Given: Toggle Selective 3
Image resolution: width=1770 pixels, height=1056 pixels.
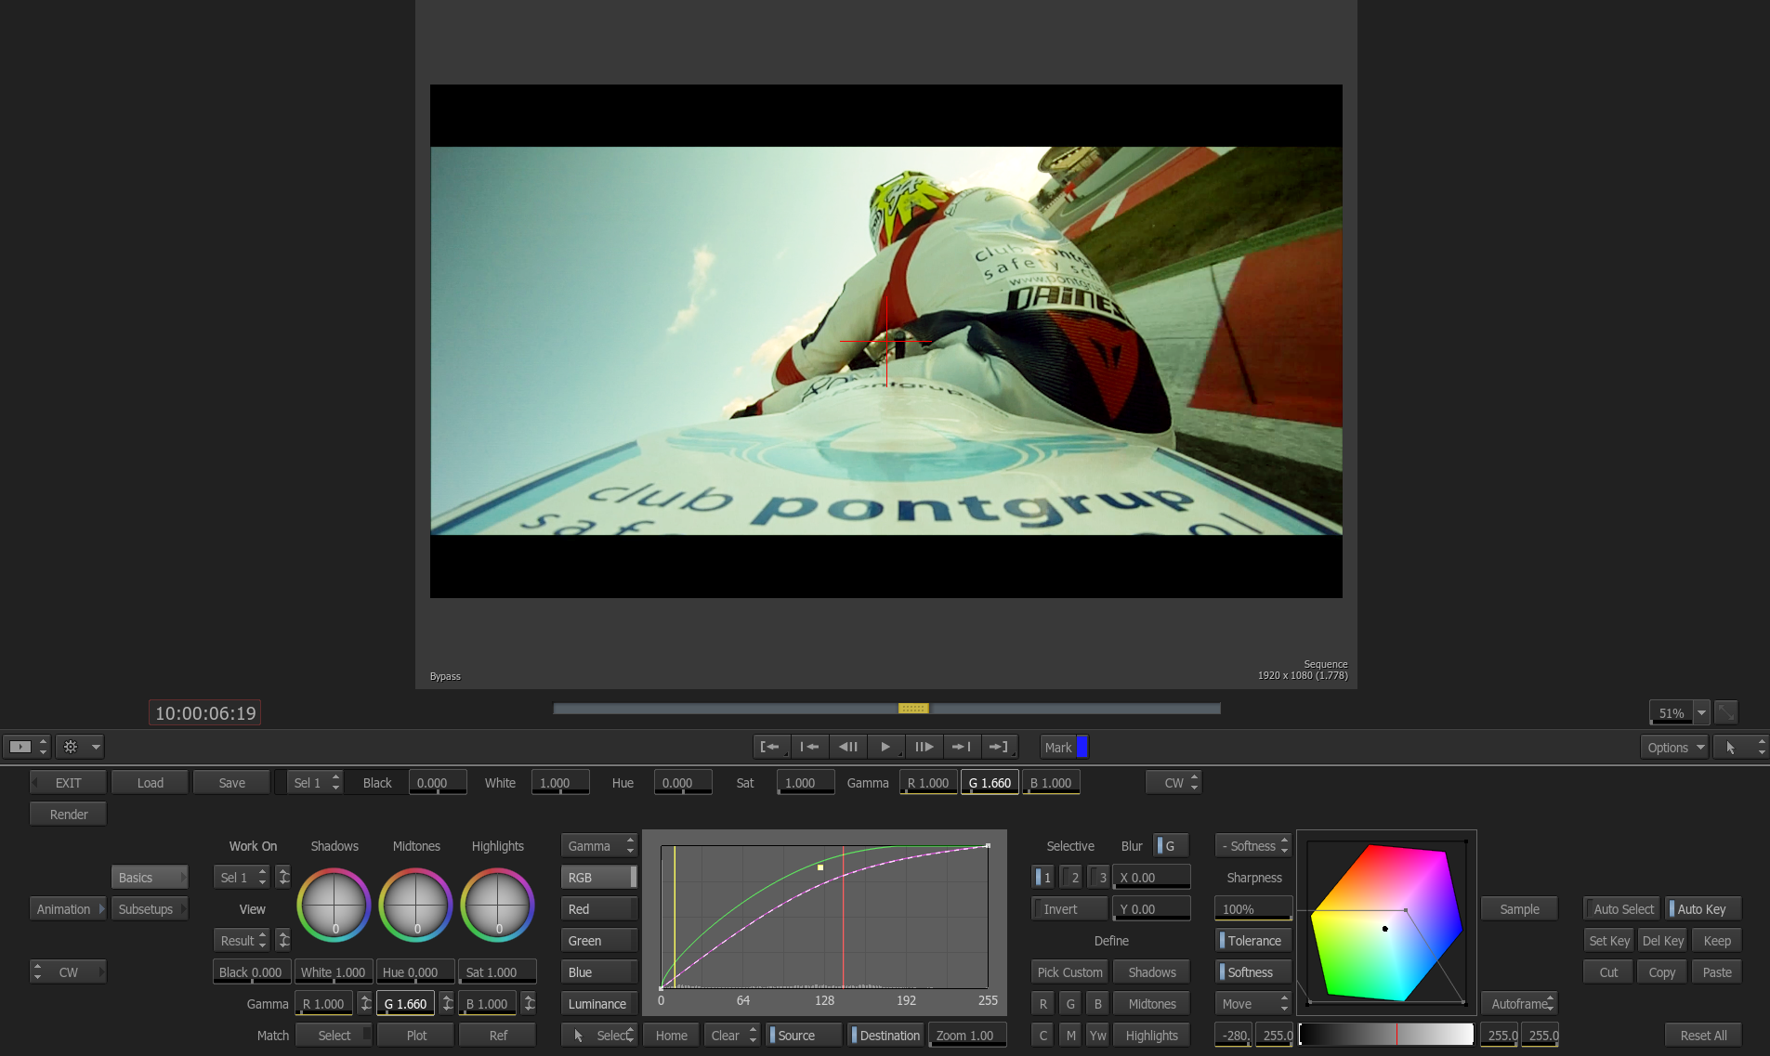Looking at the screenshot, I should [x=1098, y=878].
